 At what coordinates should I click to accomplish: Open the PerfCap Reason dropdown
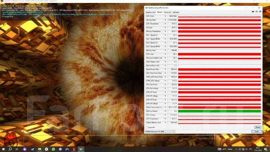[x=165, y=111]
